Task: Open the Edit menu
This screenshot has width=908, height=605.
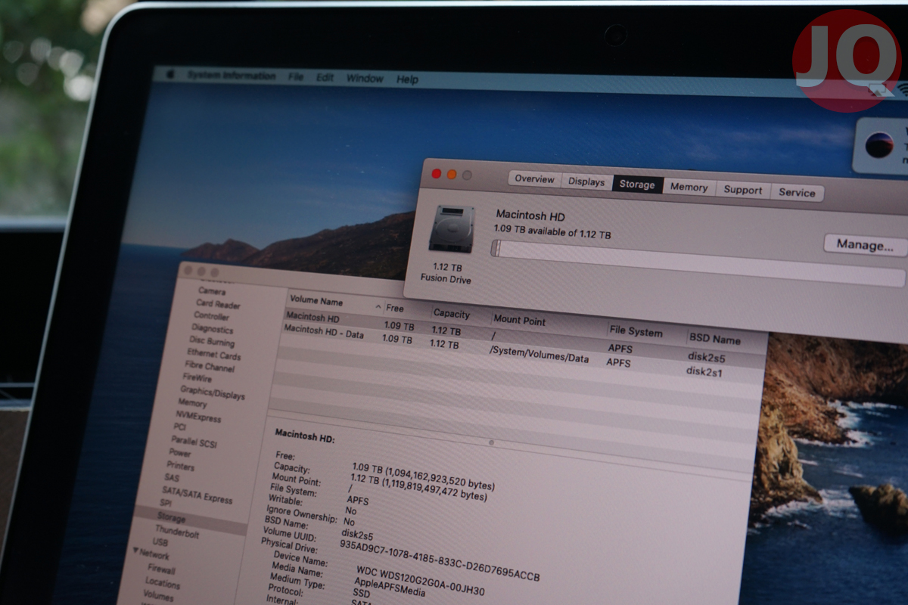Action: point(325,77)
